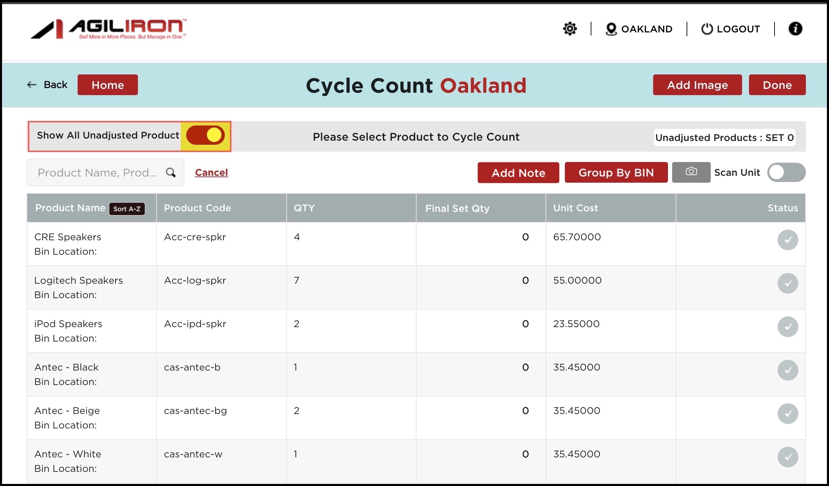Click the Cancel link
Screen dimensions: 829x486
tap(211, 172)
